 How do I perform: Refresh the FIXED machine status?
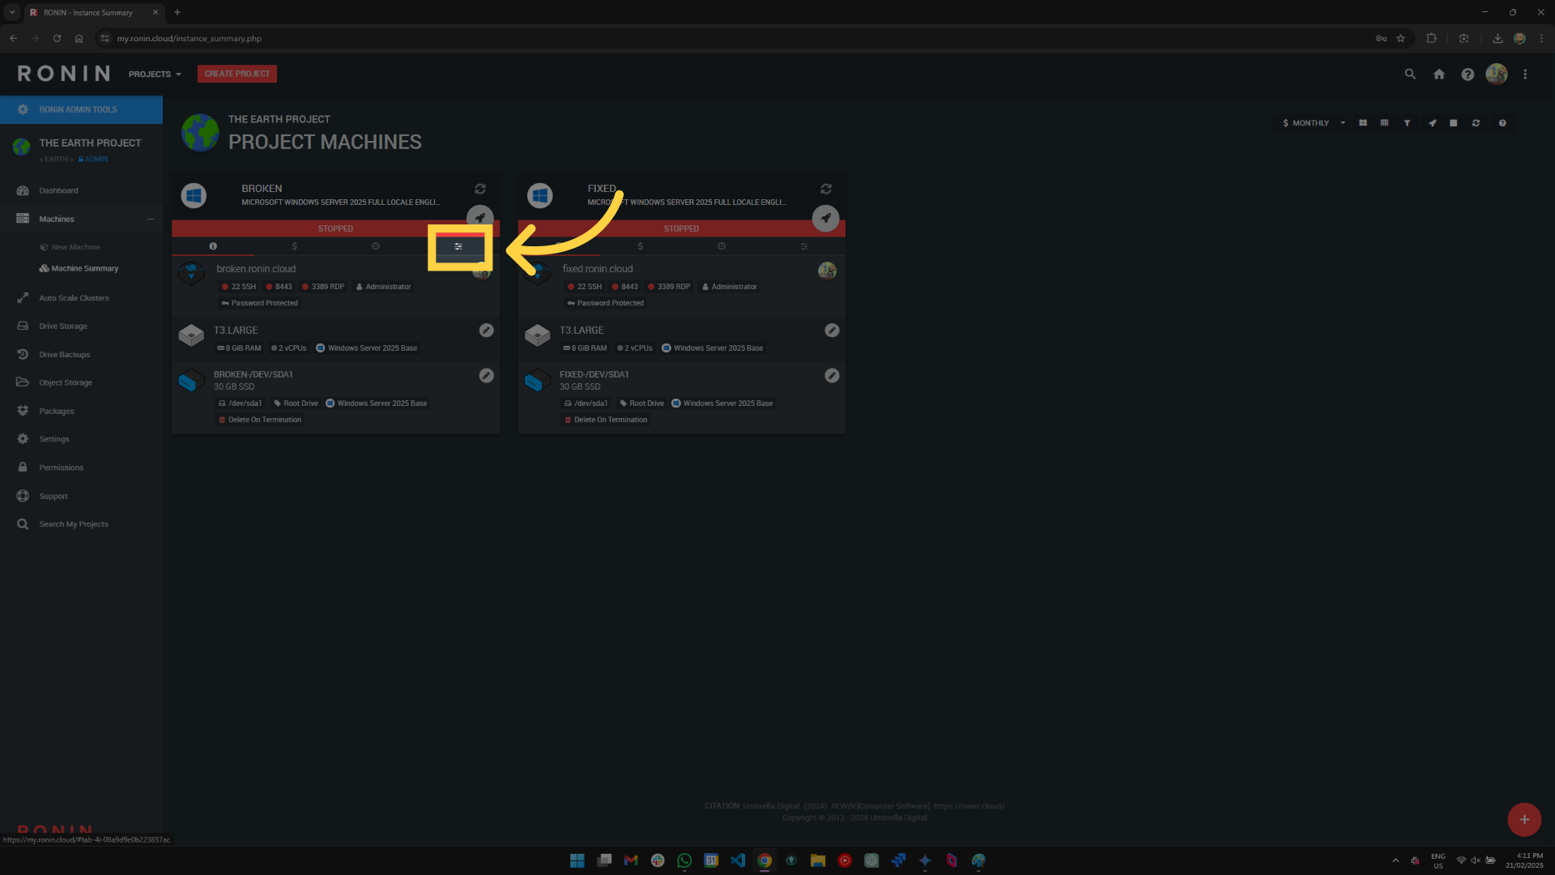coord(826,189)
